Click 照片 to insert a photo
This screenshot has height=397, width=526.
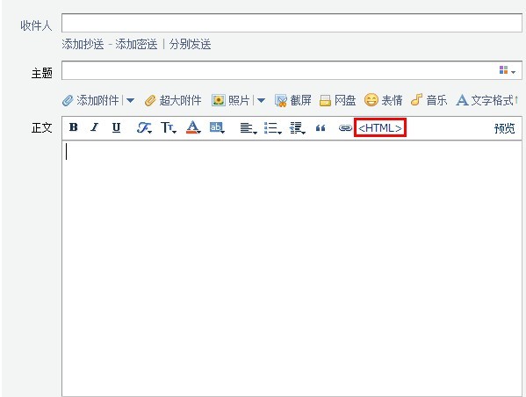(231, 100)
